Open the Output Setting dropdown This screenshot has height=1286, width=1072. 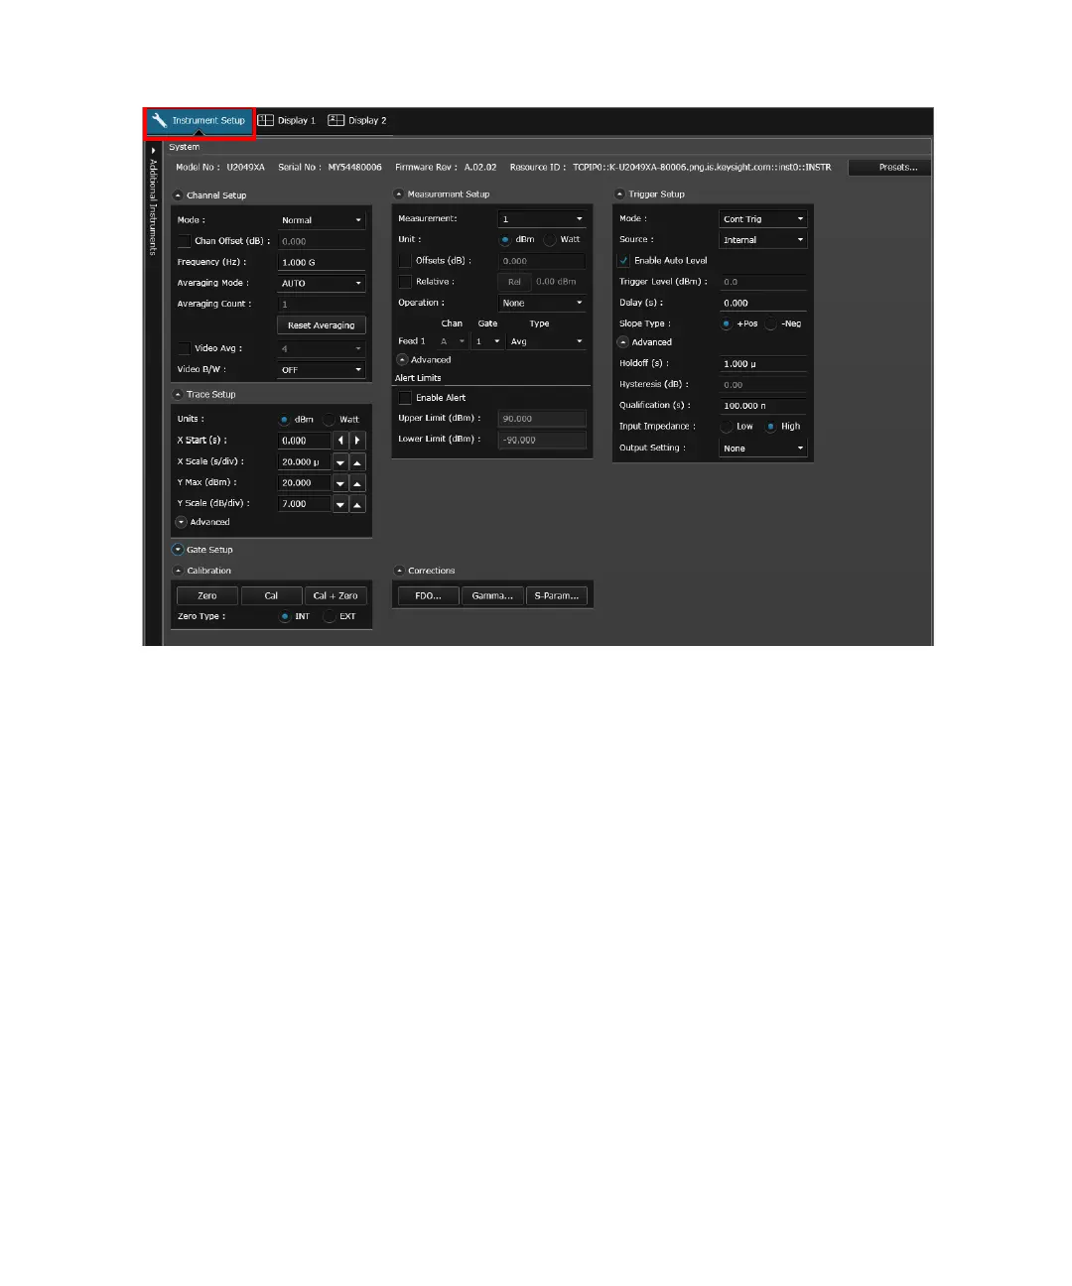762,449
